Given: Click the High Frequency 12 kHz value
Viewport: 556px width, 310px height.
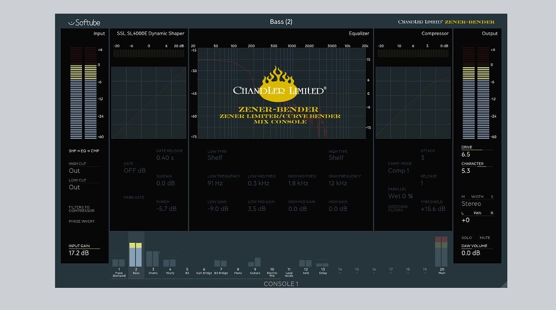Looking at the screenshot, I should [x=338, y=183].
